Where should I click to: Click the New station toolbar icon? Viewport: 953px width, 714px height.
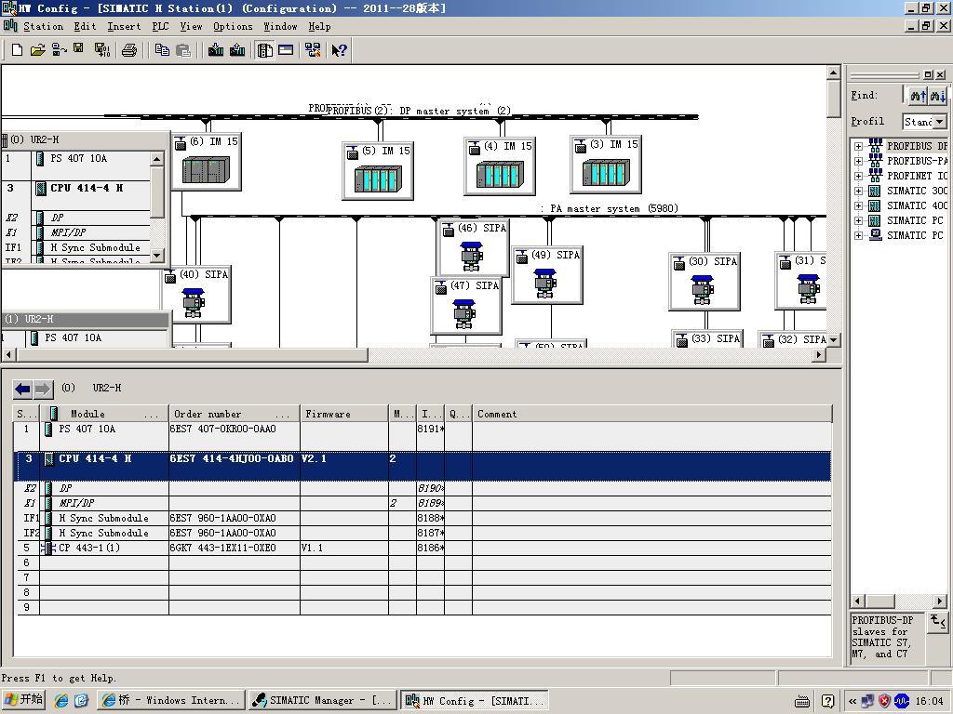17,50
